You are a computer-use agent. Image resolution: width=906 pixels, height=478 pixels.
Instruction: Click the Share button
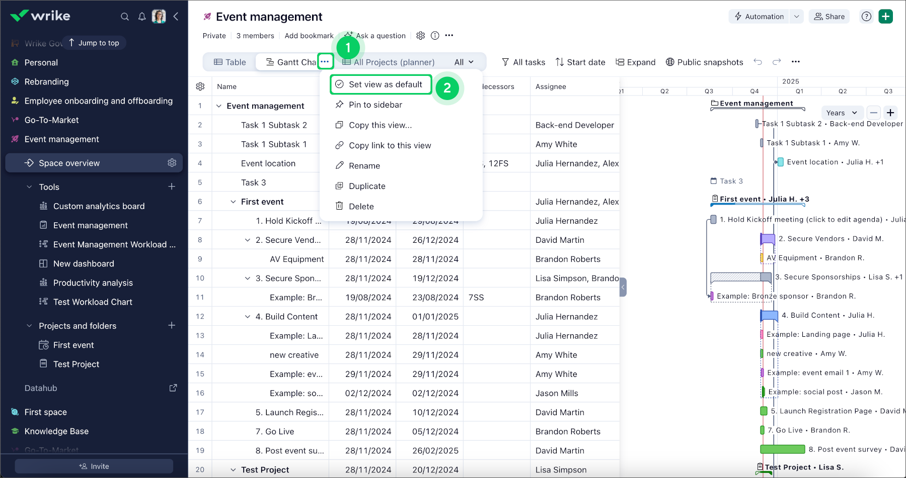pos(829,17)
